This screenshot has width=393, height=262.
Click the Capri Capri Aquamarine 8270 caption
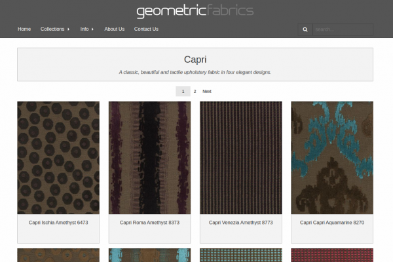[x=332, y=223]
